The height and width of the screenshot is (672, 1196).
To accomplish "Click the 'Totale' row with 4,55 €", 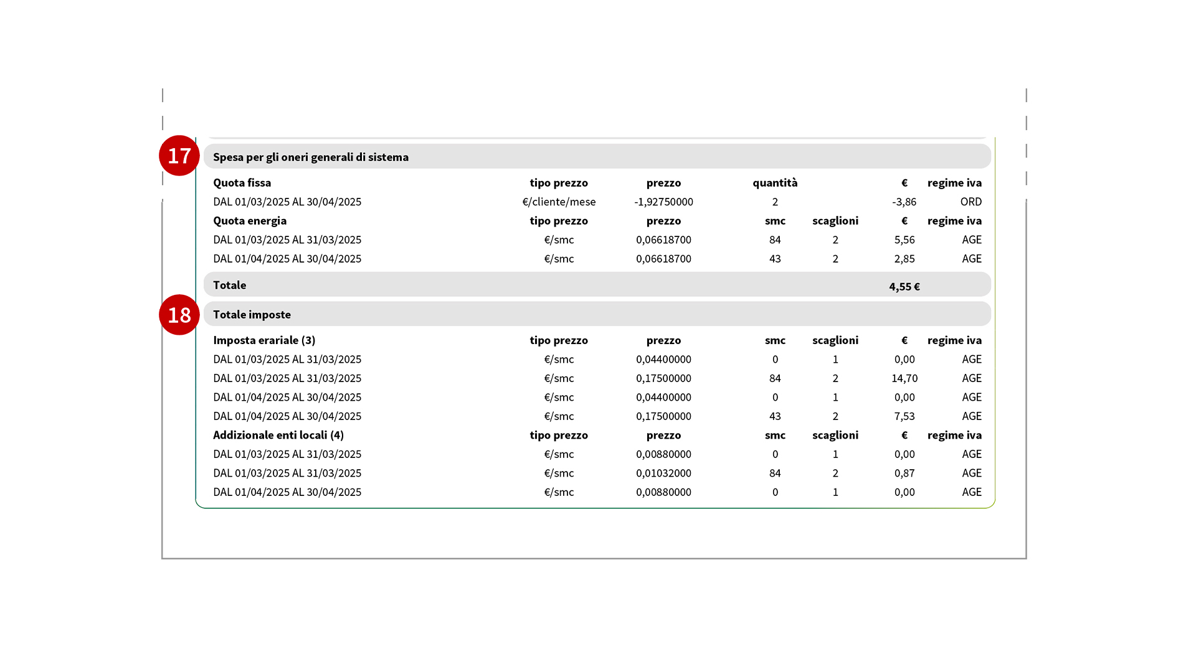I will (x=597, y=285).
